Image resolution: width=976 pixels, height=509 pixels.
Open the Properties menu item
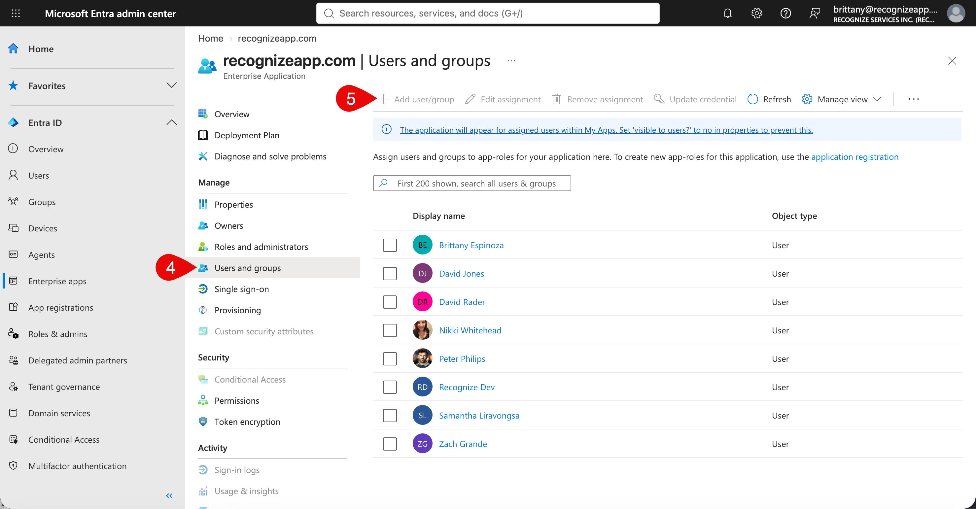coord(233,205)
